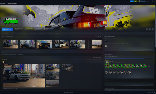
Task: Show next post-game summary screenshots
Action: pyautogui.click(x=99, y=37)
